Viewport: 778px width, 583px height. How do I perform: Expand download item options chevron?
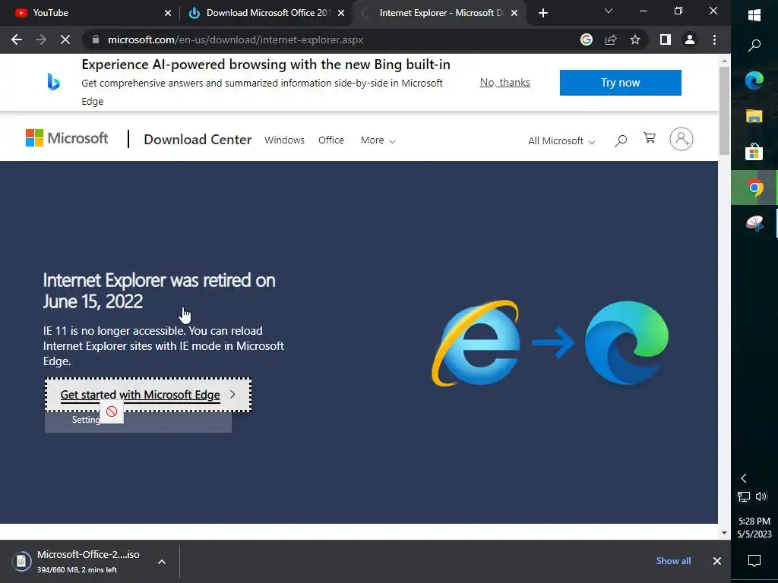[162, 562]
